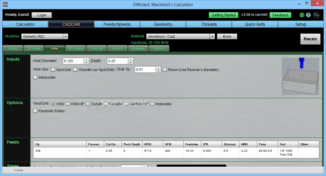
Task: Decrease Depth with down arrow
Action: (131, 63)
